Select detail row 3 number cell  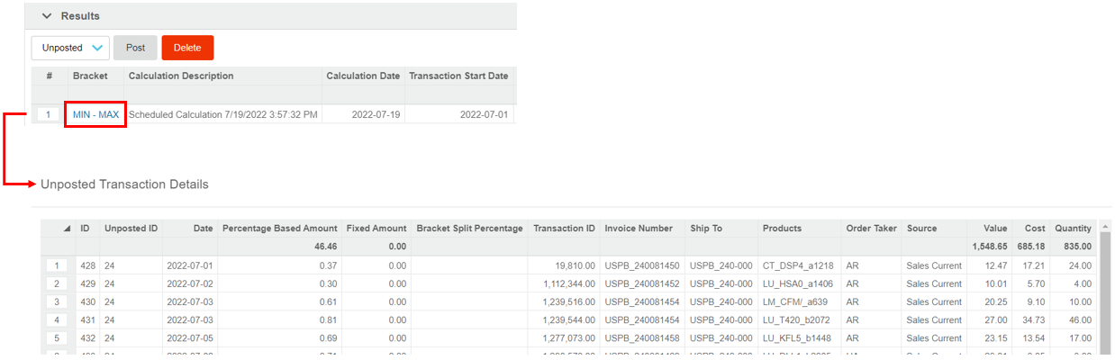coord(56,301)
